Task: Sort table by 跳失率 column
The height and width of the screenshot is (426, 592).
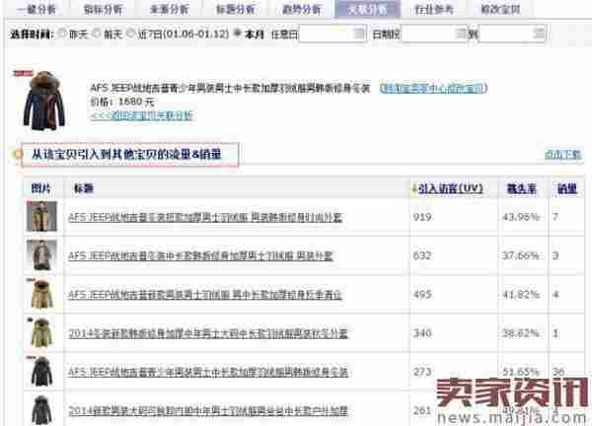Action: (x=521, y=188)
